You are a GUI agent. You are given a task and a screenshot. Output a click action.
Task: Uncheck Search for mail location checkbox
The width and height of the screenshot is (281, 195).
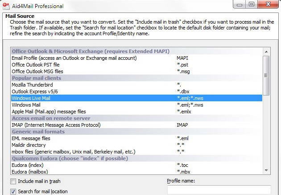pos(13,191)
